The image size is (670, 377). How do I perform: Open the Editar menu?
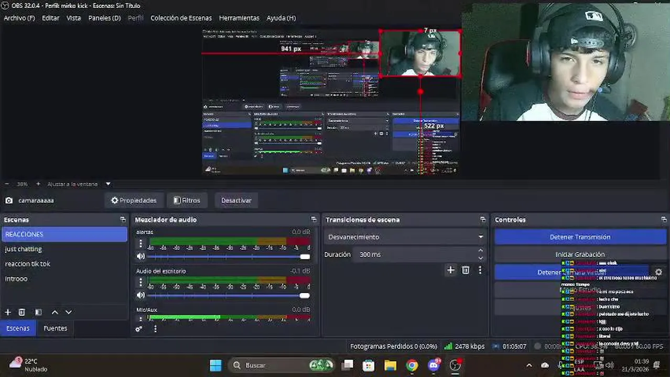point(51,18)
